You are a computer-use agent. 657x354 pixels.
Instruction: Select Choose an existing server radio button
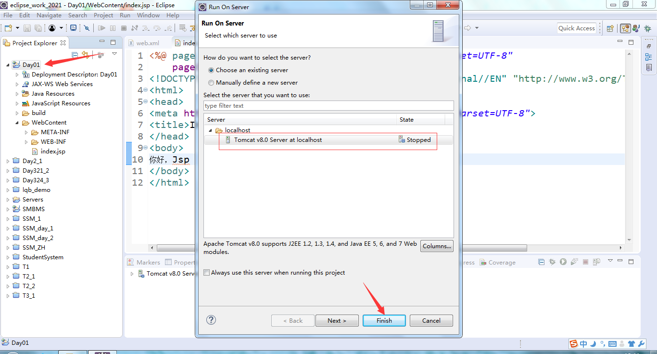pos(211,70)
